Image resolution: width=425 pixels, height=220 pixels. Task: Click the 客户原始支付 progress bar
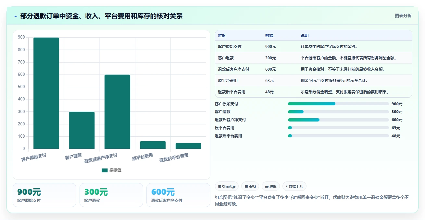click(x=338, y=104)
